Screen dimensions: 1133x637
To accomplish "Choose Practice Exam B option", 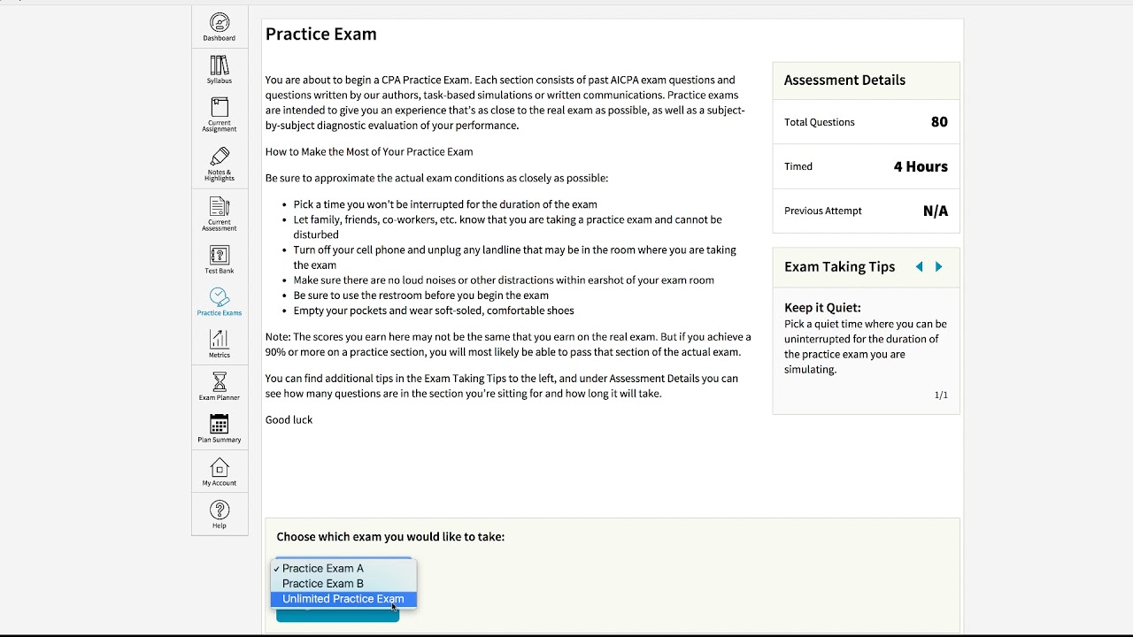I will tap(323, 584).
